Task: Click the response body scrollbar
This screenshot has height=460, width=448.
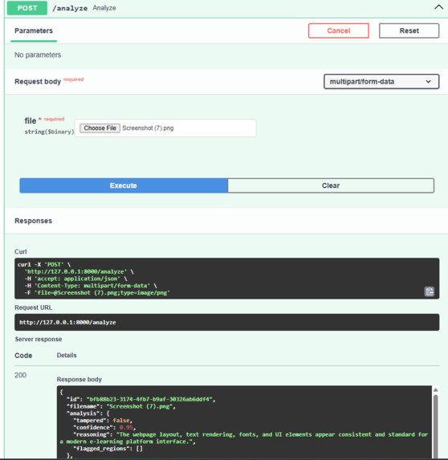Action: pyautogui.click(x=436, y=425)
